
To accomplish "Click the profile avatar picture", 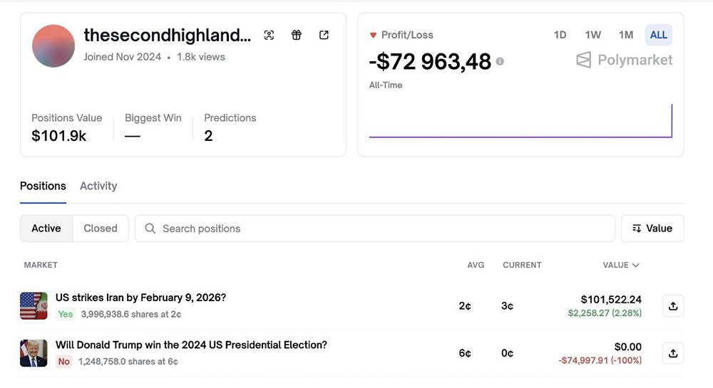I will coord(53,46).
